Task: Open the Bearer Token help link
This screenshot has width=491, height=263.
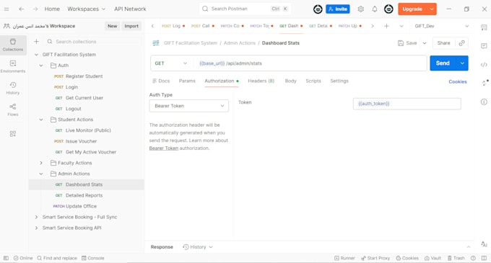Action: point(163,148)
